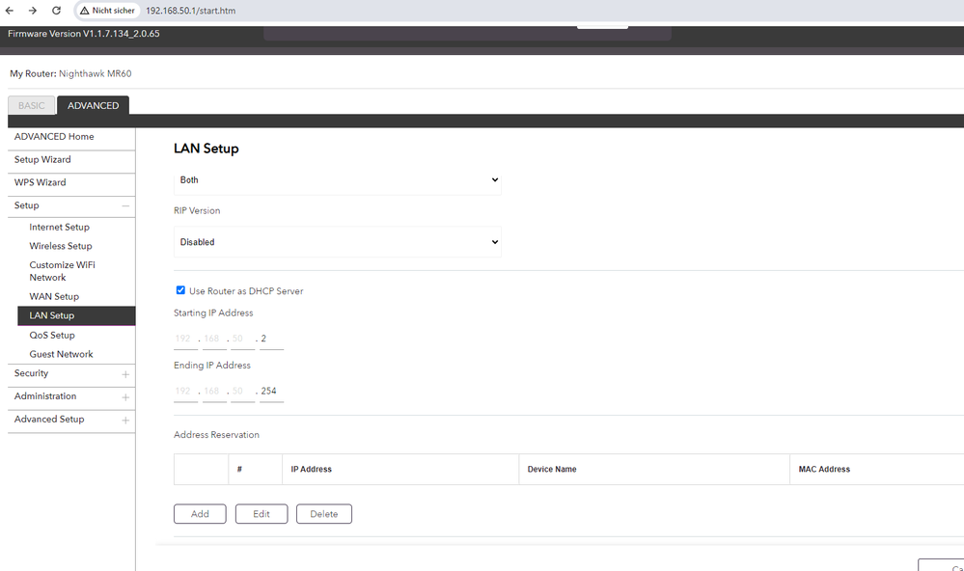Select the ADVANCED tab
The height and width of the screenshot is (571, 964).
pos(93,105)
